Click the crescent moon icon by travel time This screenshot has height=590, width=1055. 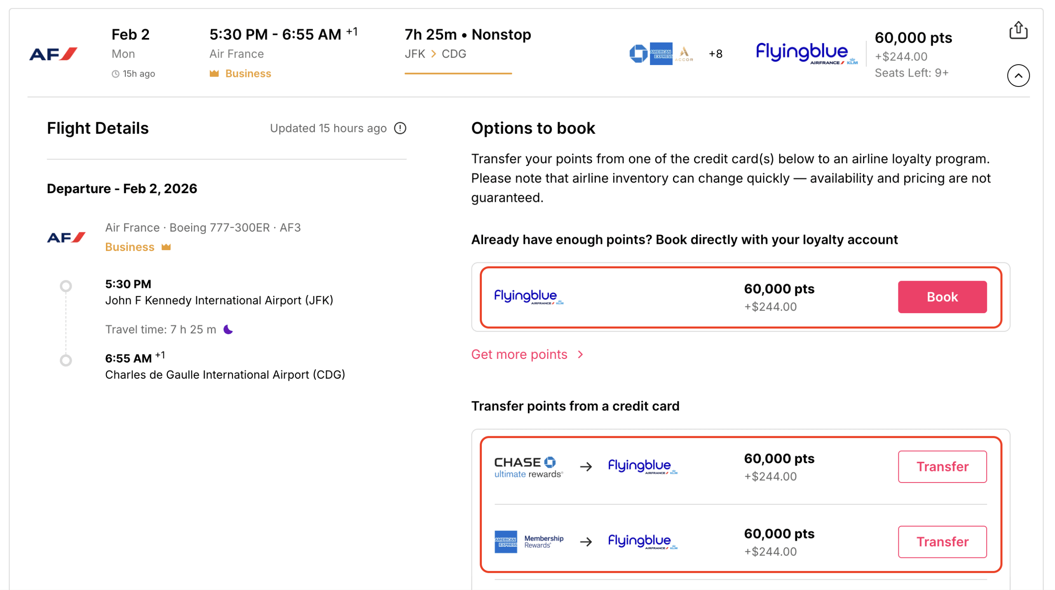coord(228,329)
